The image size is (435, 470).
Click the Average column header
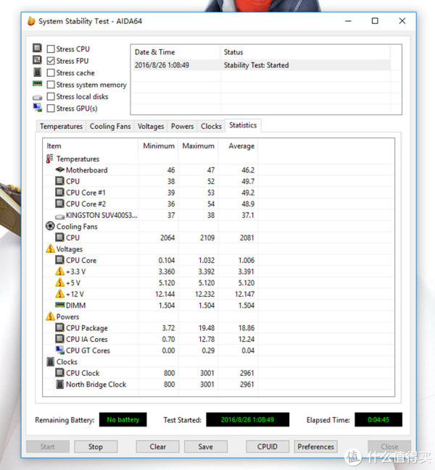(239, 146)
